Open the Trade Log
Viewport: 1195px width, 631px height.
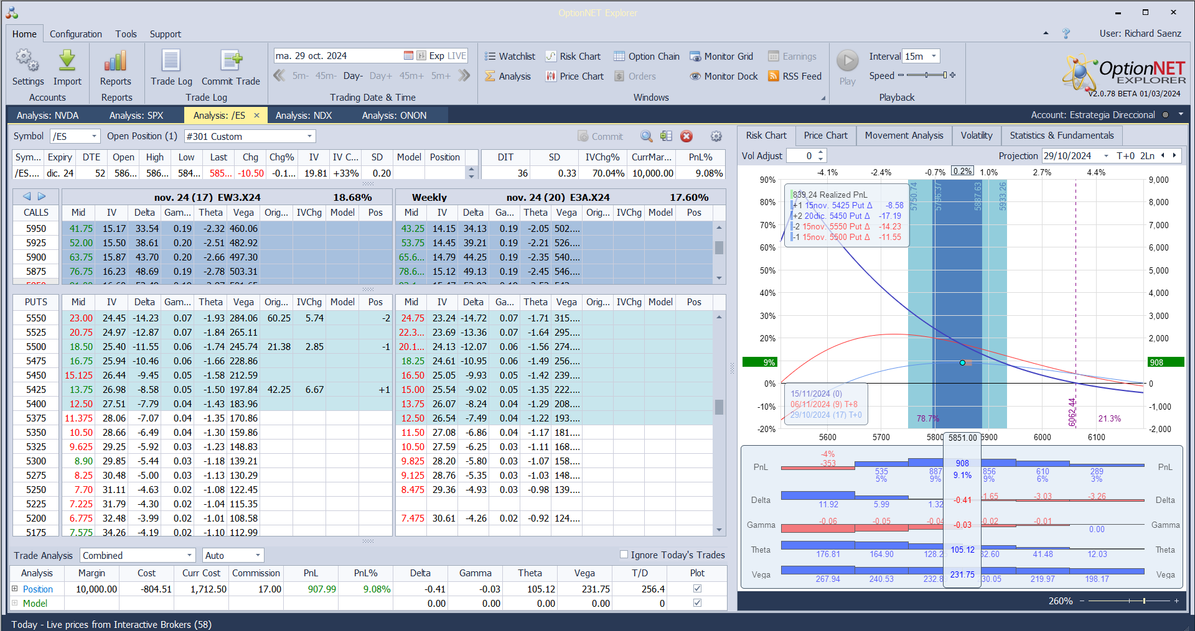(171, 67)
